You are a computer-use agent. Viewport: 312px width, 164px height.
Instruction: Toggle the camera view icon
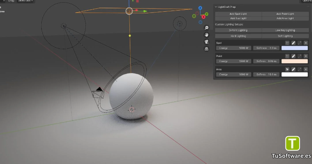(207, 42)
